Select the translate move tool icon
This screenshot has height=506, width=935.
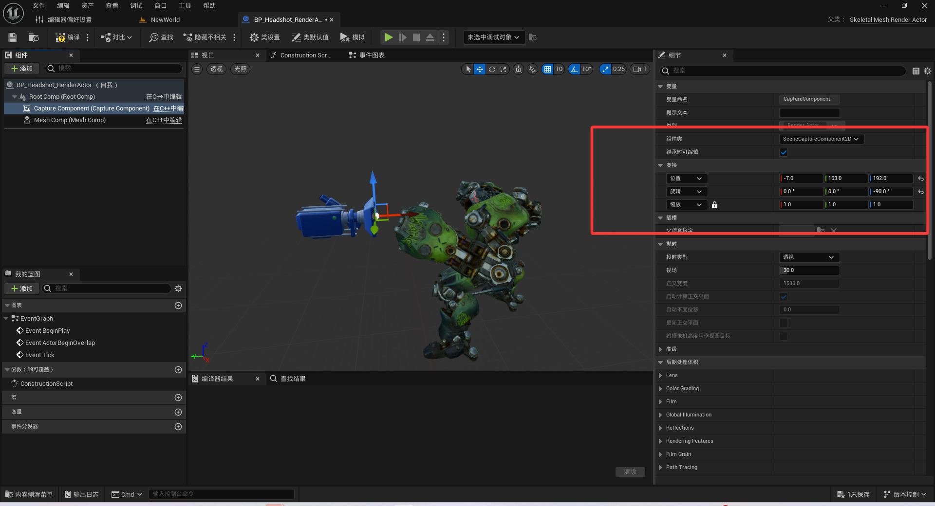(x=480, y=69)
